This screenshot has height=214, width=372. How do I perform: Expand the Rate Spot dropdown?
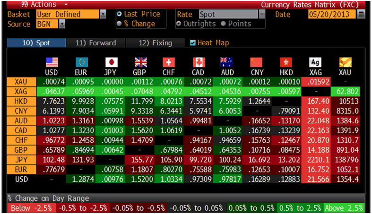point(262,14)
